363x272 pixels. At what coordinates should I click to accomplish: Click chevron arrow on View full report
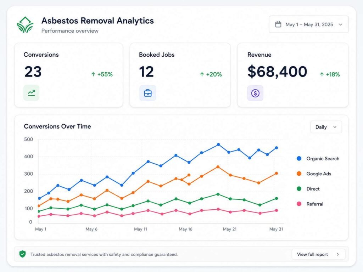338,254
